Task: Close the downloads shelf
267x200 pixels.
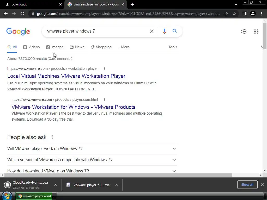Action: pos(262,185)
